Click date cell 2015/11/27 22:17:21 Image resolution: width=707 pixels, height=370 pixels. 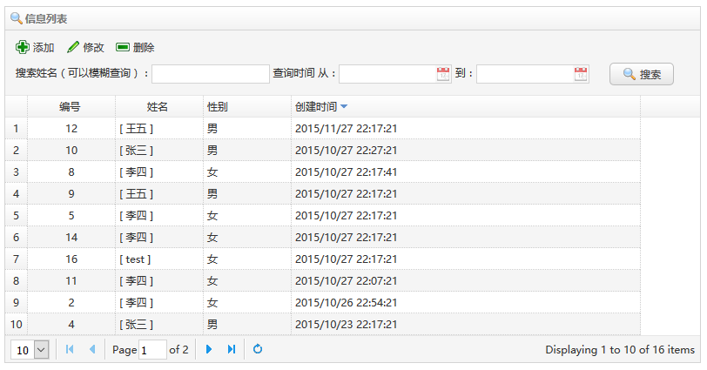(x=466, y=129)
